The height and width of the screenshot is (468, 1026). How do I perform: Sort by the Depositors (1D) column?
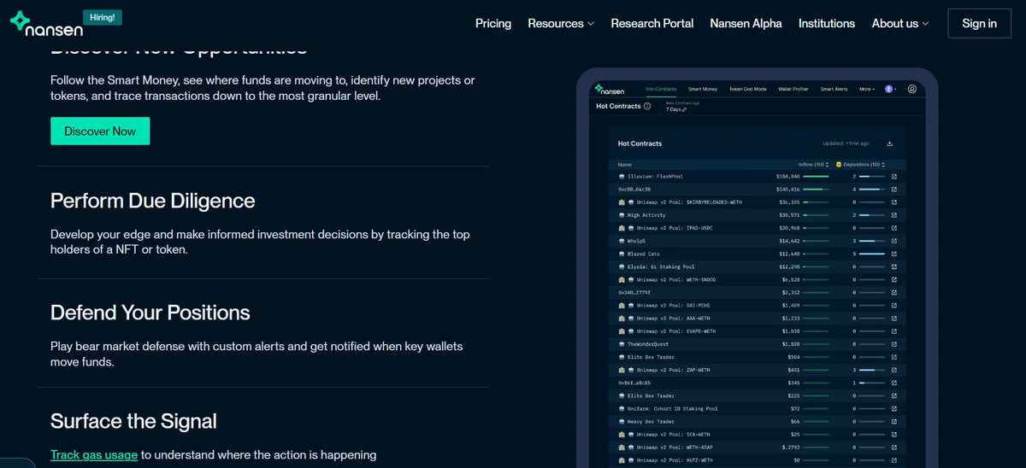(x=860, y=164)
